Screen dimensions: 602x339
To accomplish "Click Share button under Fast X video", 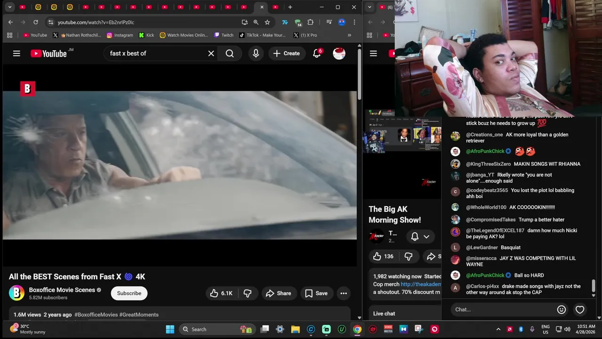I will pyautogui.click(x=278, y=293).
